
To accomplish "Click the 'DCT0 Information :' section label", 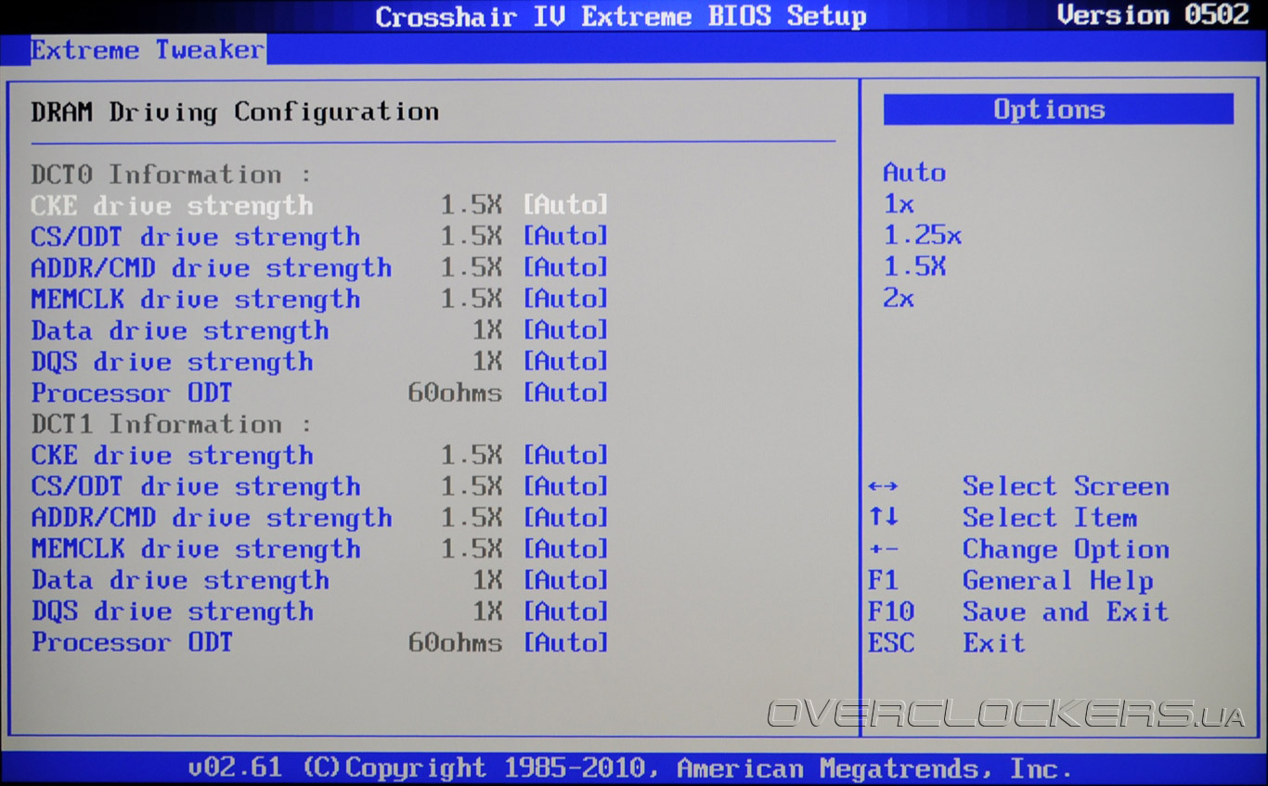I will pyautogui.click(x=172, y=174).
